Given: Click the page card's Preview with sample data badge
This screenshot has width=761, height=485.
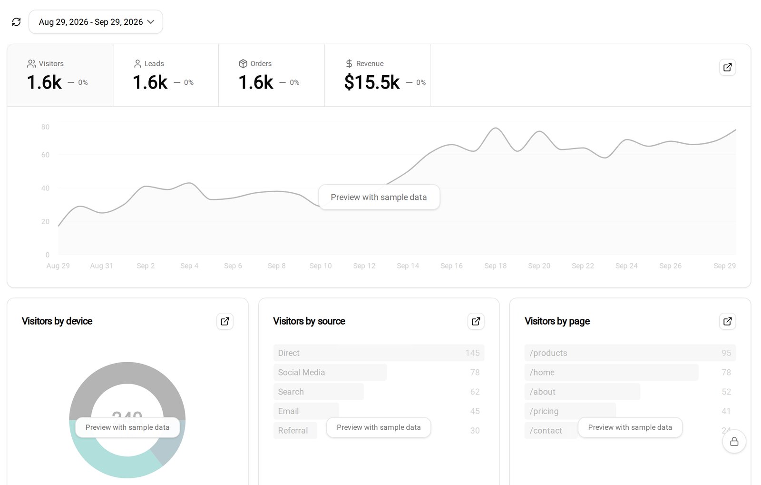Looking at the screenshot, I should 630,427.
